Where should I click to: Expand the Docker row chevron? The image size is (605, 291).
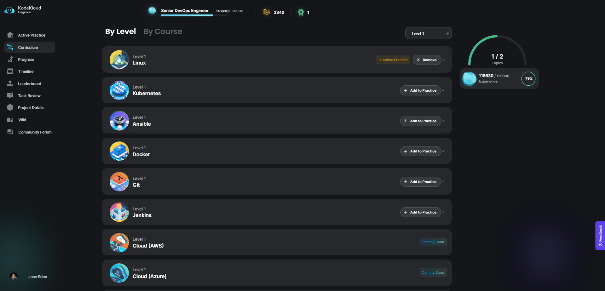(443, 151)
